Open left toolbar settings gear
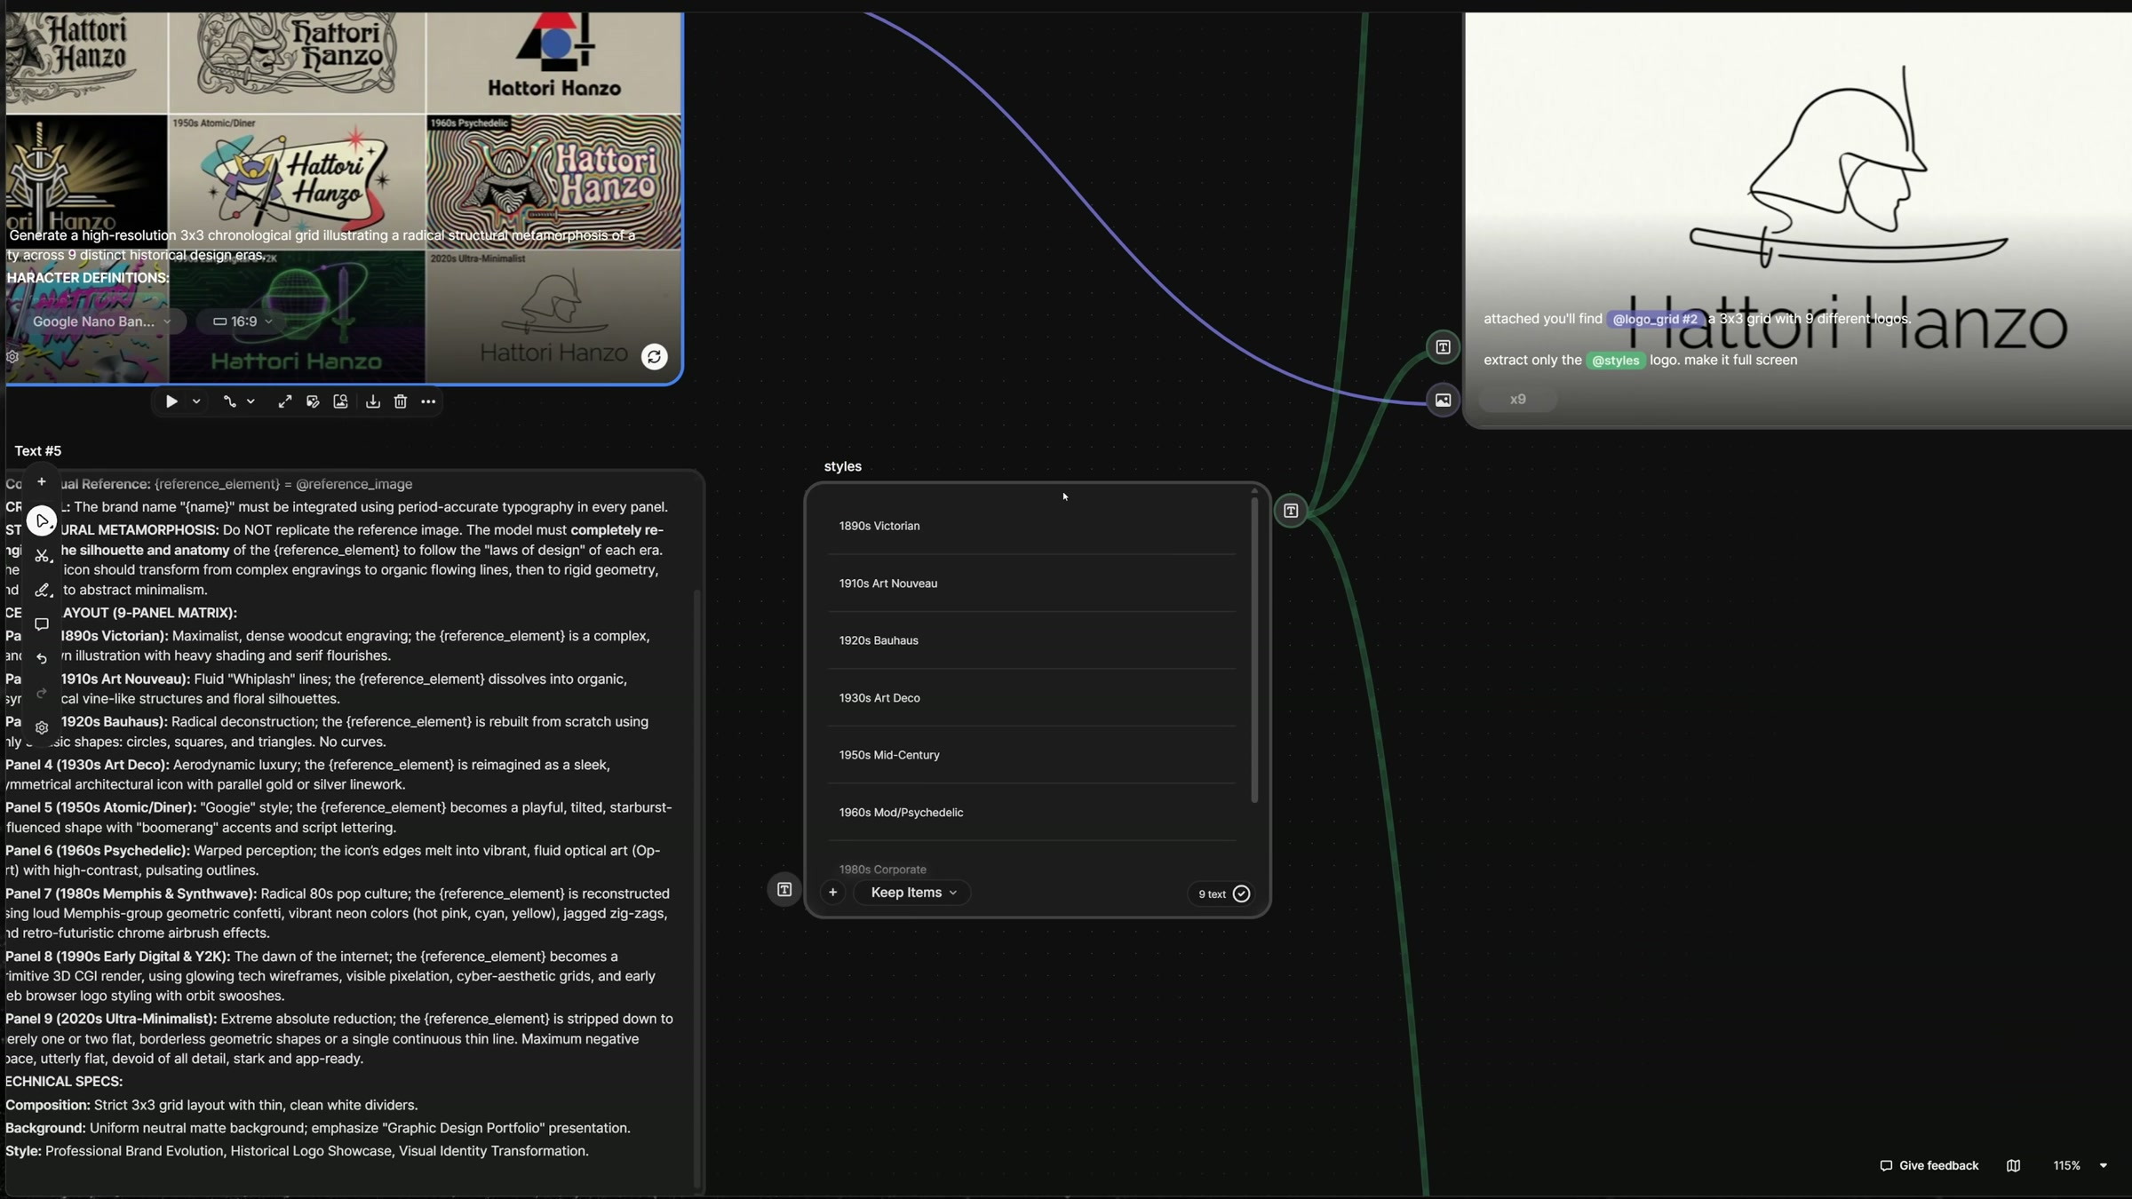 click(x=42, y=727)
